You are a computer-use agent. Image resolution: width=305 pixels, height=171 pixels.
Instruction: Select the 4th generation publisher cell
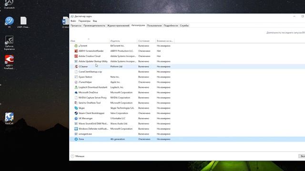coord(118,139)
